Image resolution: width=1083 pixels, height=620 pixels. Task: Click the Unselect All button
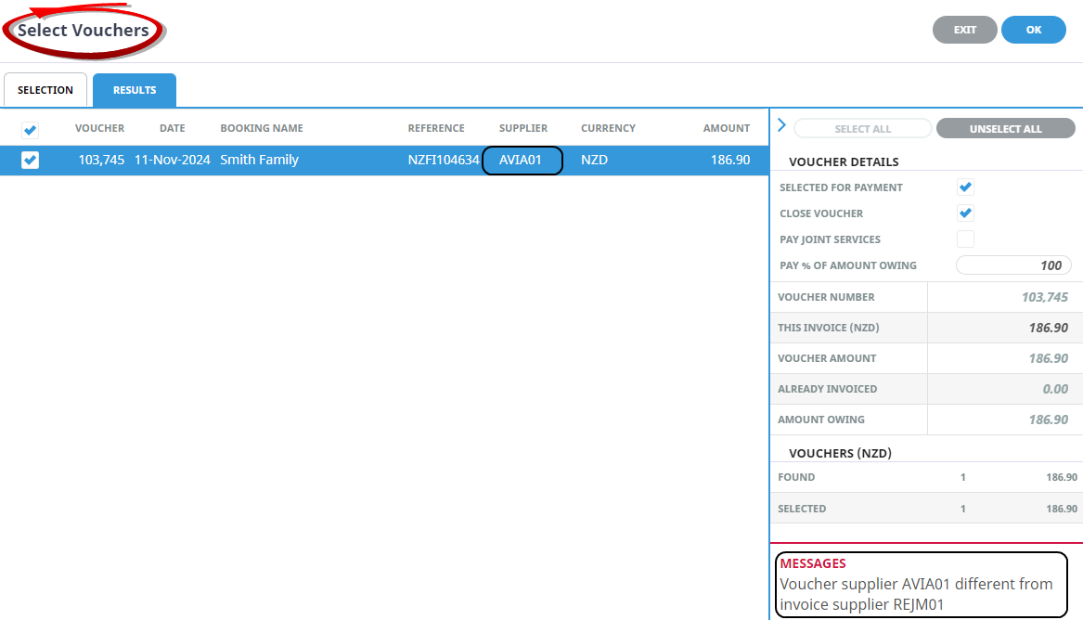point(1005,129)
